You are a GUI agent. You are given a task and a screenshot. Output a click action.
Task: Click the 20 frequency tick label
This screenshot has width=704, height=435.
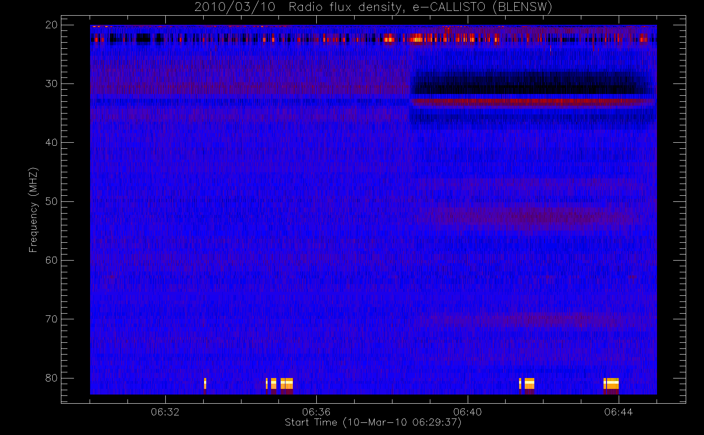click(x=51, y=25)
